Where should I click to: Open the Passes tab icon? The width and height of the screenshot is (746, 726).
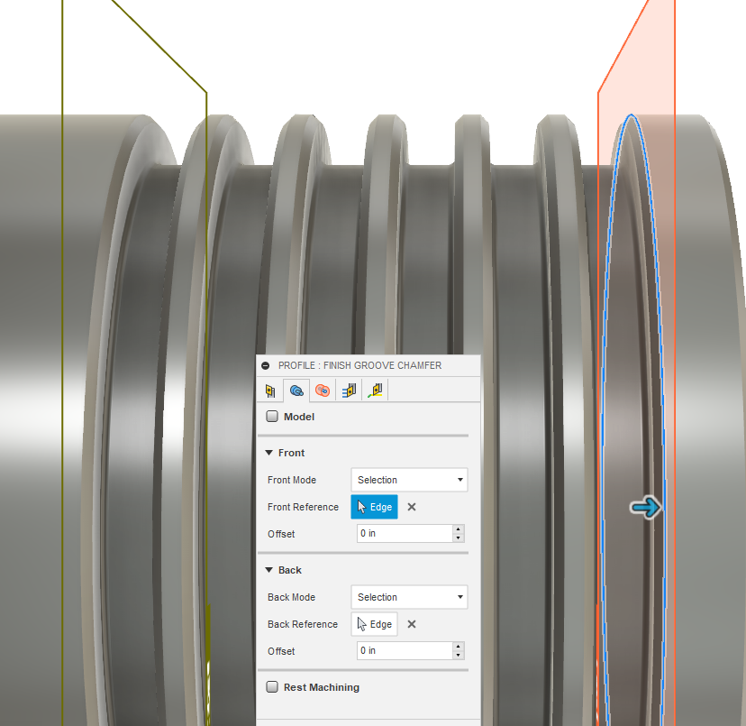click(349, 391)
